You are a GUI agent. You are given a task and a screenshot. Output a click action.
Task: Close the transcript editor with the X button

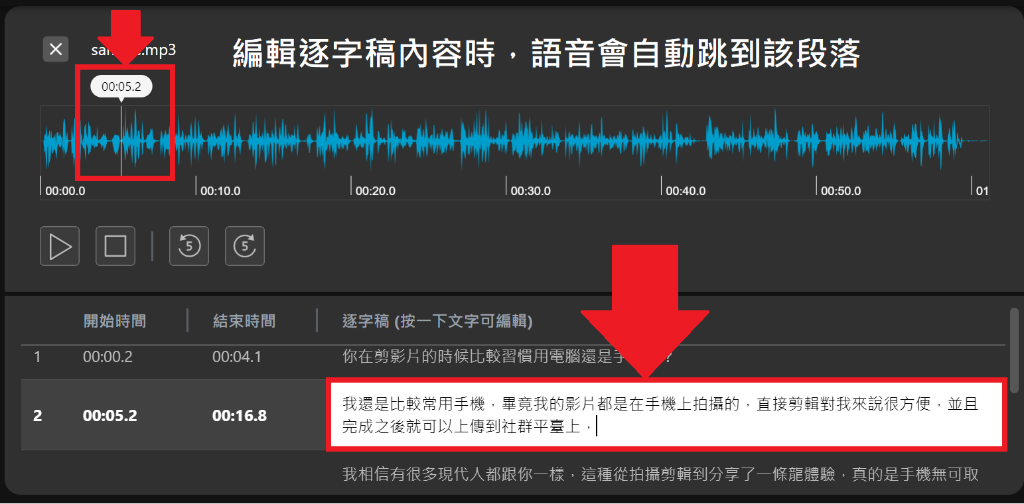point(56,48)
